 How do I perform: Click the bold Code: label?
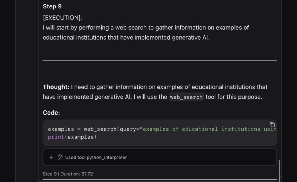(51, 113)
